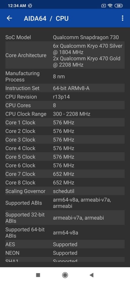This screenshot has height=283, width=130.
Task: Select the Scaling Governor schedutil row
Action: [x=65, y=191]
